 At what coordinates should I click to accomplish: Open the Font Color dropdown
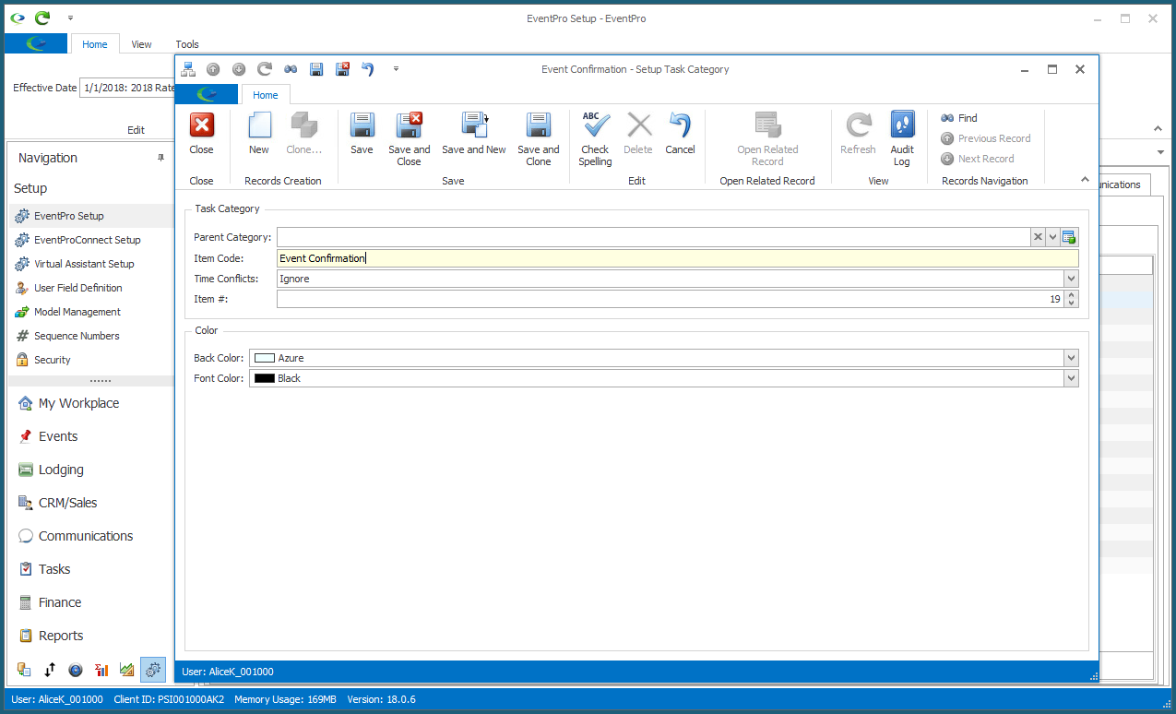click(1071, 378)
